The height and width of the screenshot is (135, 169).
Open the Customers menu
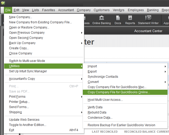click(x=102, y=10)
